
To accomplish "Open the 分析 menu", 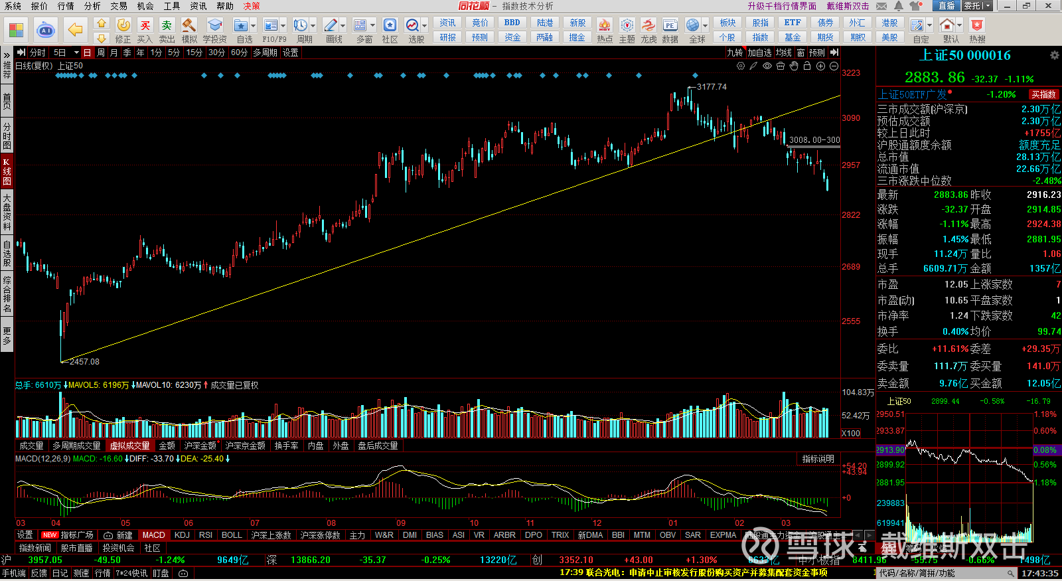I will point(92,6).
